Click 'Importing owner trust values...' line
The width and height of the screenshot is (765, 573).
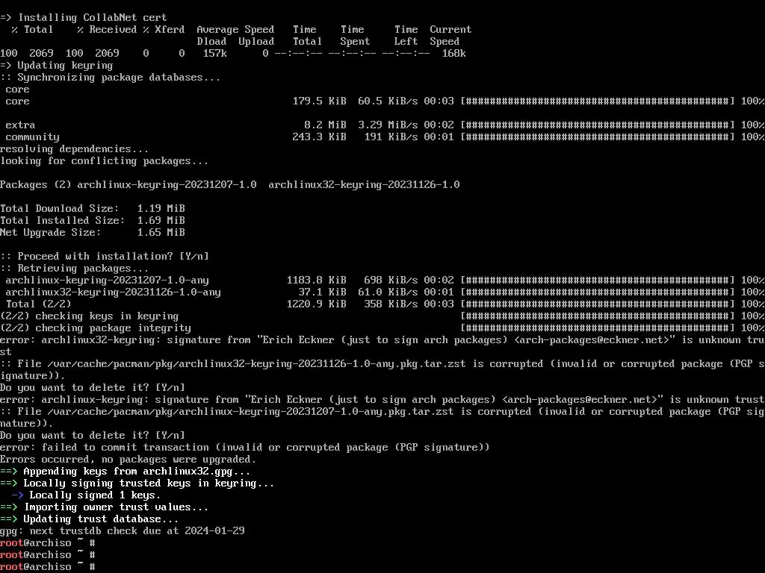click(105, 507)
